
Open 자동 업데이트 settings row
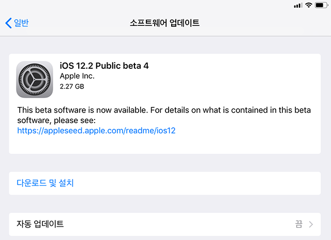tap(164, 224)
